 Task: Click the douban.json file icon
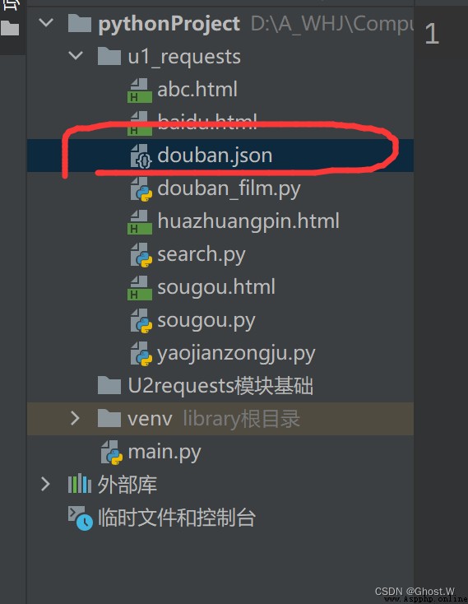141,156
